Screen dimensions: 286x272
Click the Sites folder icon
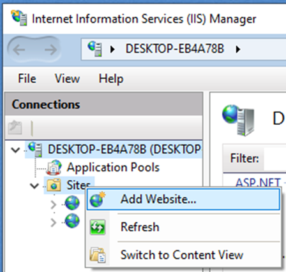pos(54,185)
